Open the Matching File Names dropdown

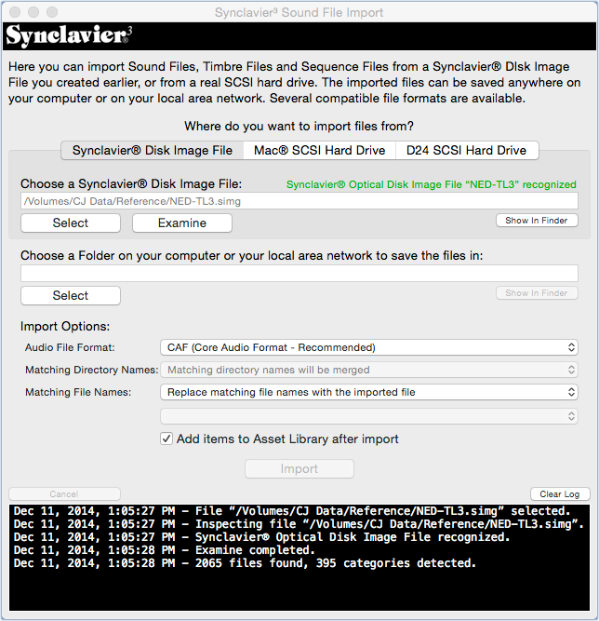click(369, 392)
